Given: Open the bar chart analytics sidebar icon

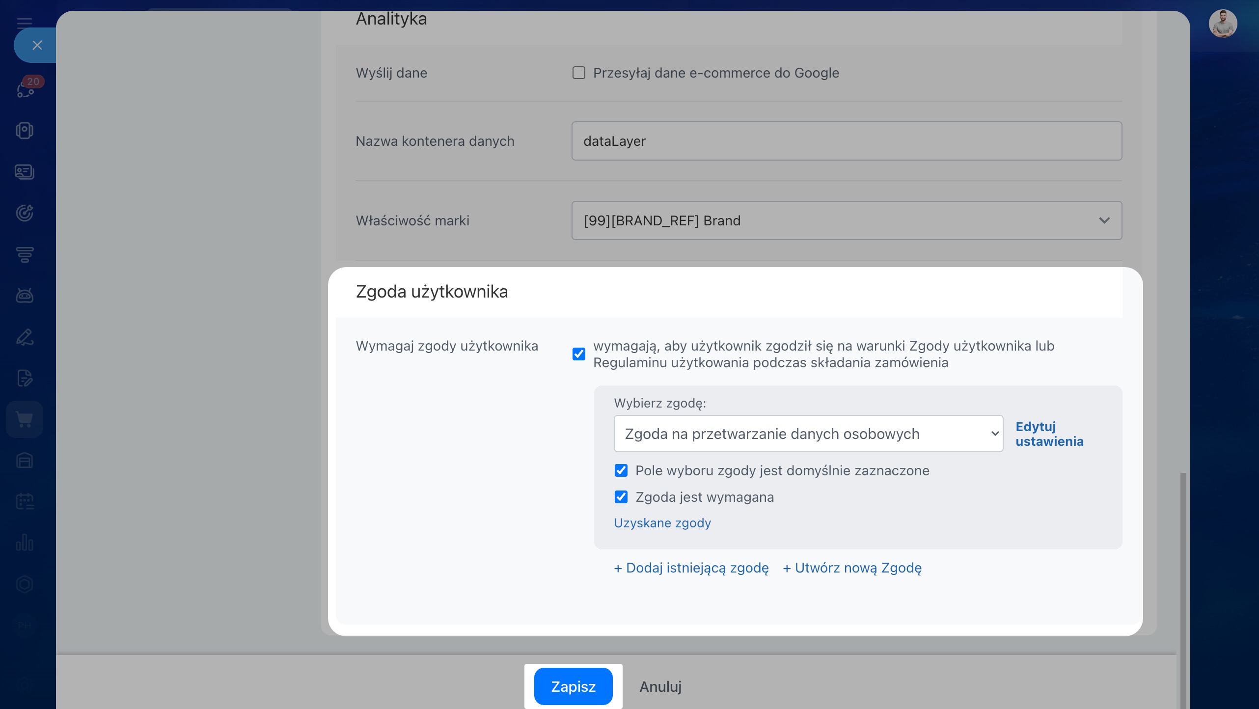Looking at the screenshot, I should [x=25, y=543].
